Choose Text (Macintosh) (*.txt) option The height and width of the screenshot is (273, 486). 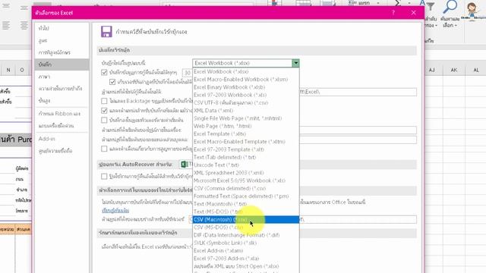tap(246, 204)
